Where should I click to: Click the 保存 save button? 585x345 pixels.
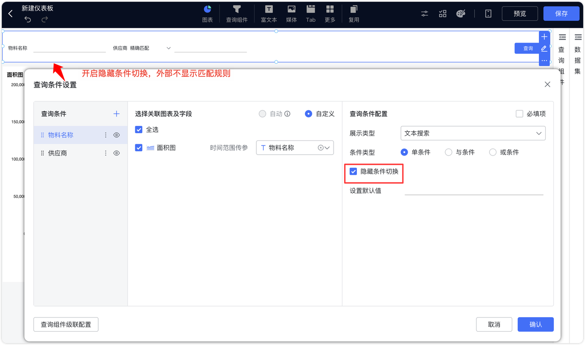click(561, 14)
